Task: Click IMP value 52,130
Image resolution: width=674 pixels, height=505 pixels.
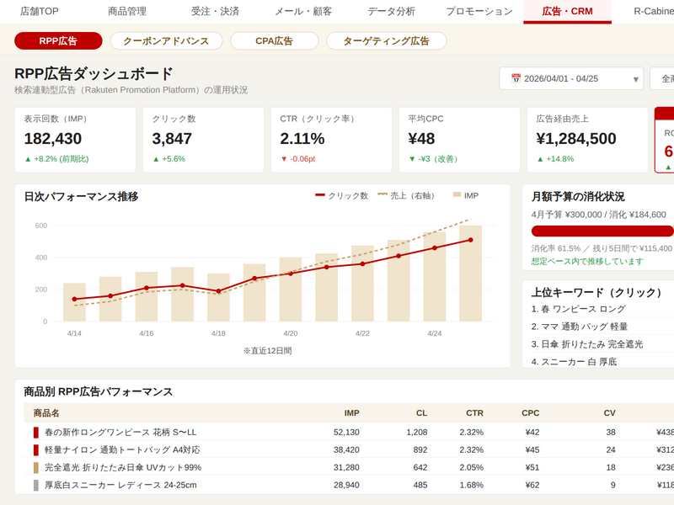Action: click(346, 433)
